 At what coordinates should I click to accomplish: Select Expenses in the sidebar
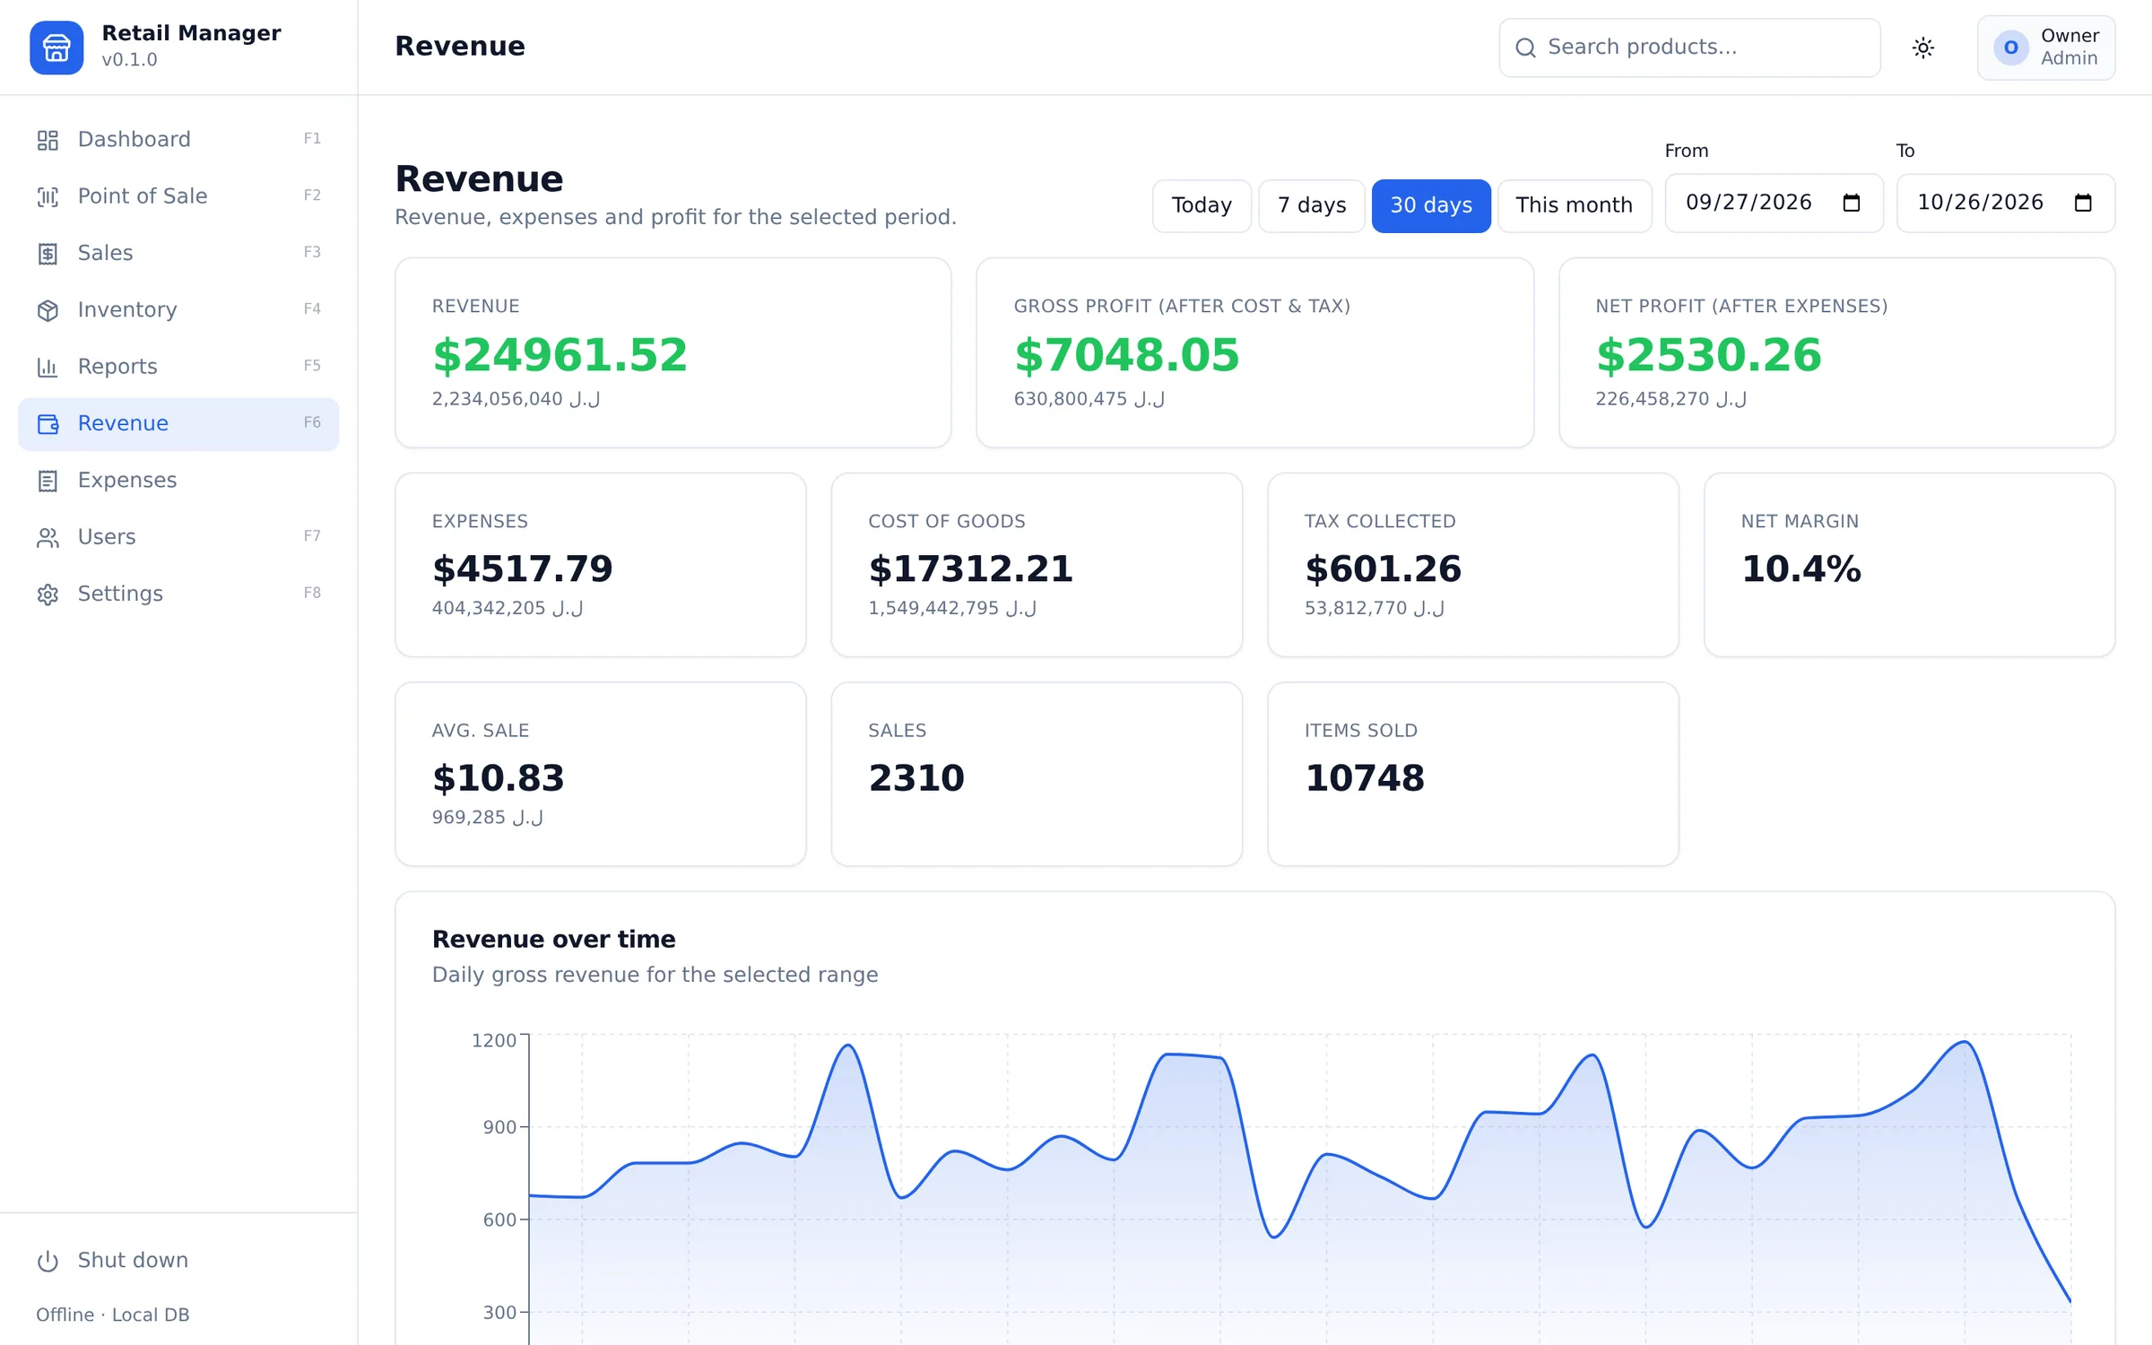[178, 481]
